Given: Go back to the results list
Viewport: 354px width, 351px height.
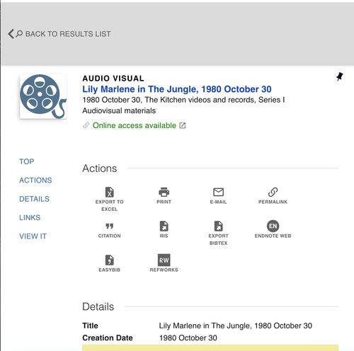Looking at the screenshot, I should click(x=59, y=34).
